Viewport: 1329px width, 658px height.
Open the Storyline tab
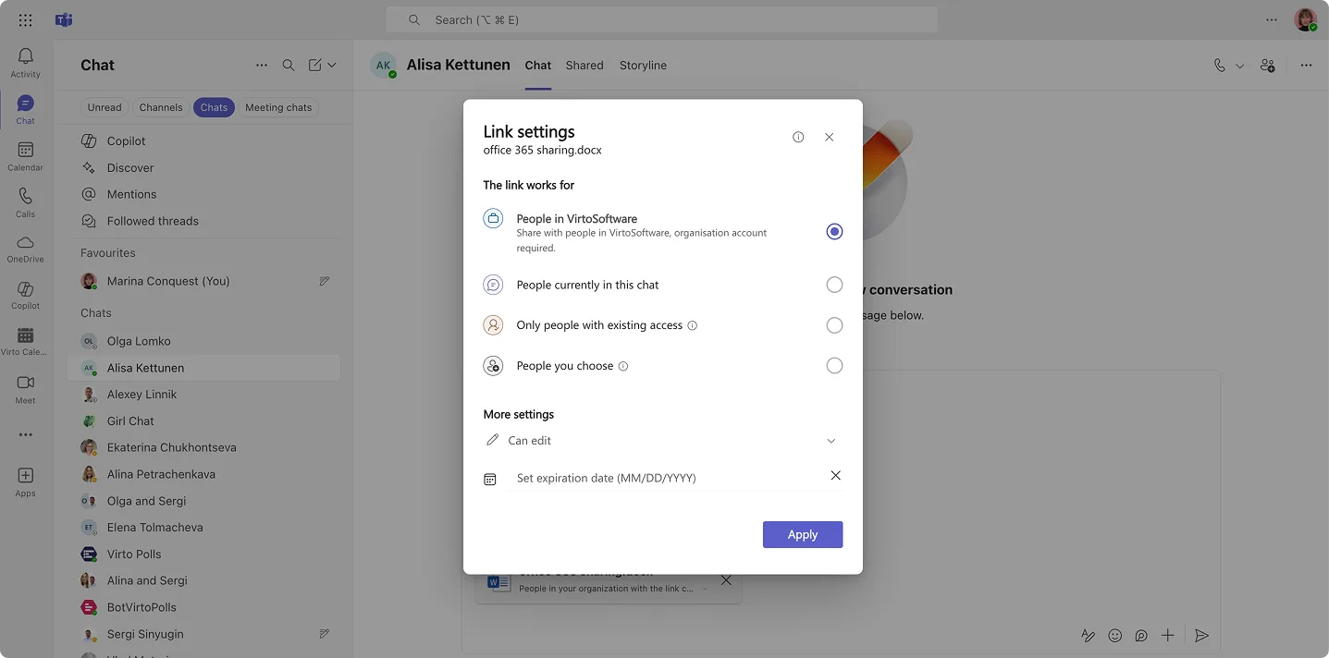(643, 65)
